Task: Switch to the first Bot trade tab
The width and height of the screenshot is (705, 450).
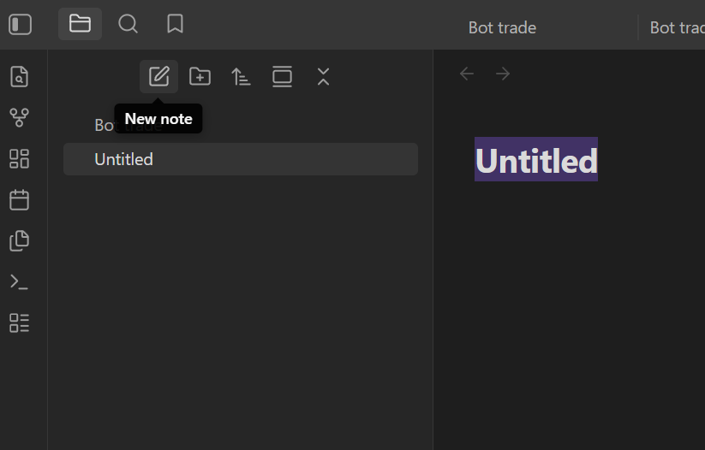Action: coord(502,28)
